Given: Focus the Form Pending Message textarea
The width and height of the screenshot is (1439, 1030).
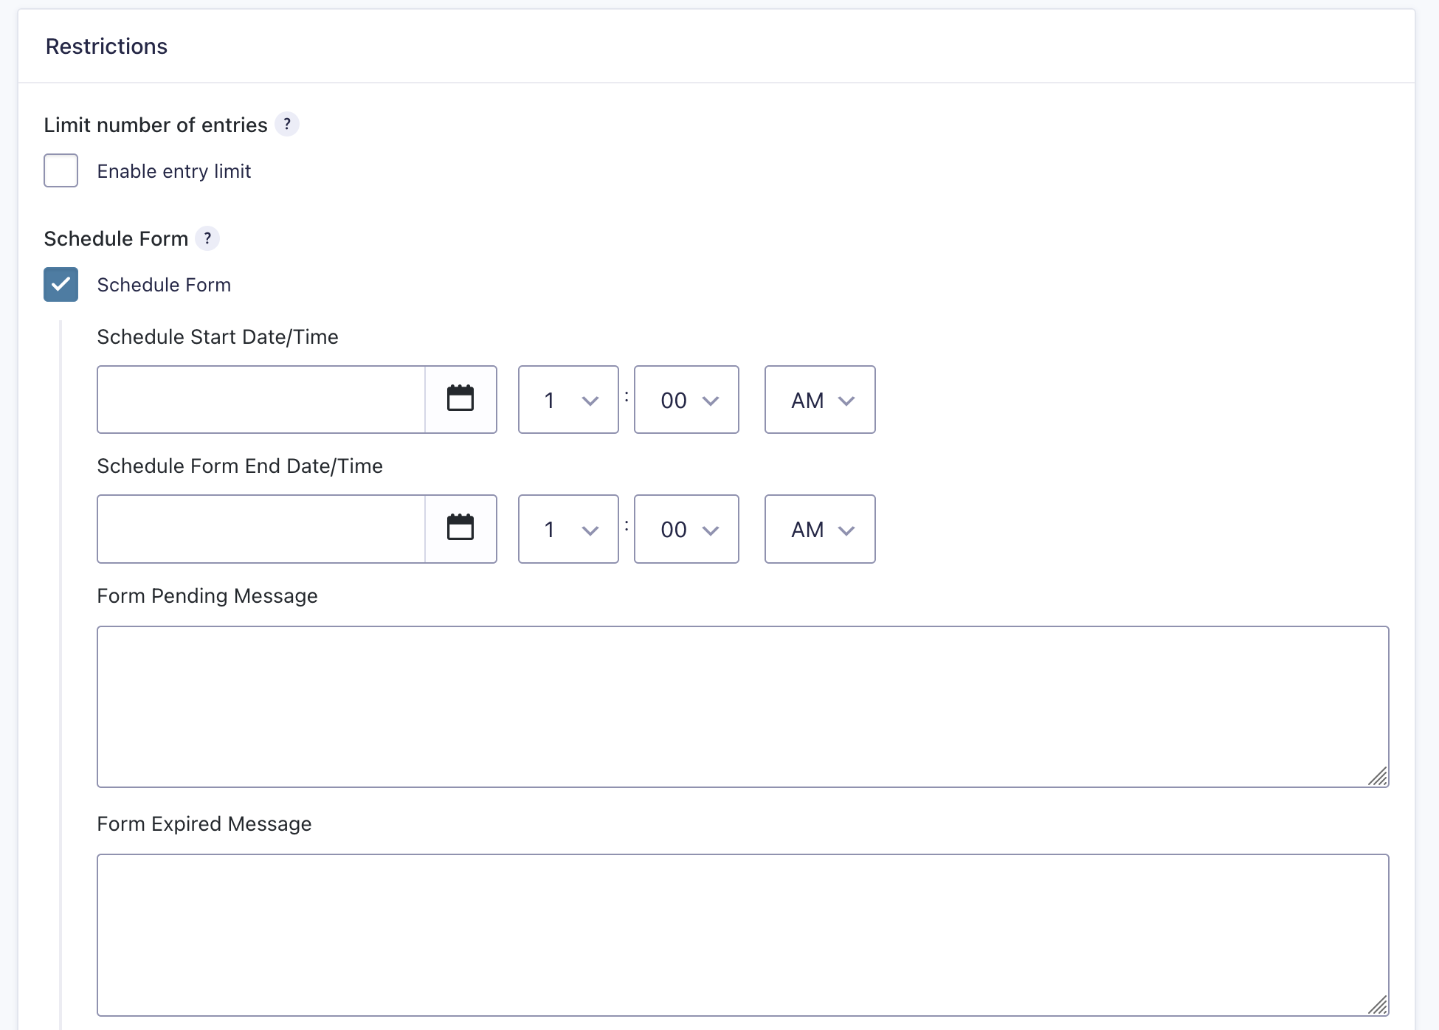Looking at the screenshot, I should [742, 706].
